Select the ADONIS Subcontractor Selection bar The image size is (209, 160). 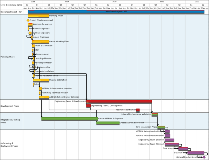tap(44, 98)
